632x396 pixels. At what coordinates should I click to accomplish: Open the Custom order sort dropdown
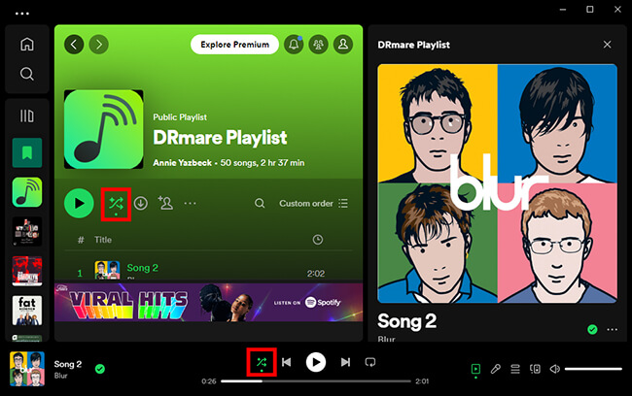click(314, 203)
